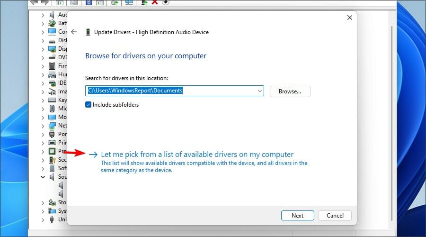Select the Security devices key icon
426x237 pixels.
pos(52,160)
